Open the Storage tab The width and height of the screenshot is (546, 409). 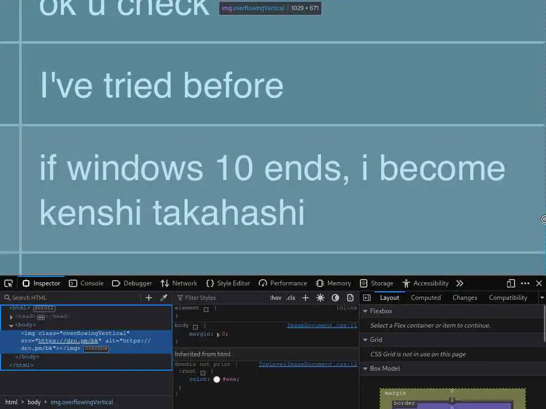click(x=377, y=283)
